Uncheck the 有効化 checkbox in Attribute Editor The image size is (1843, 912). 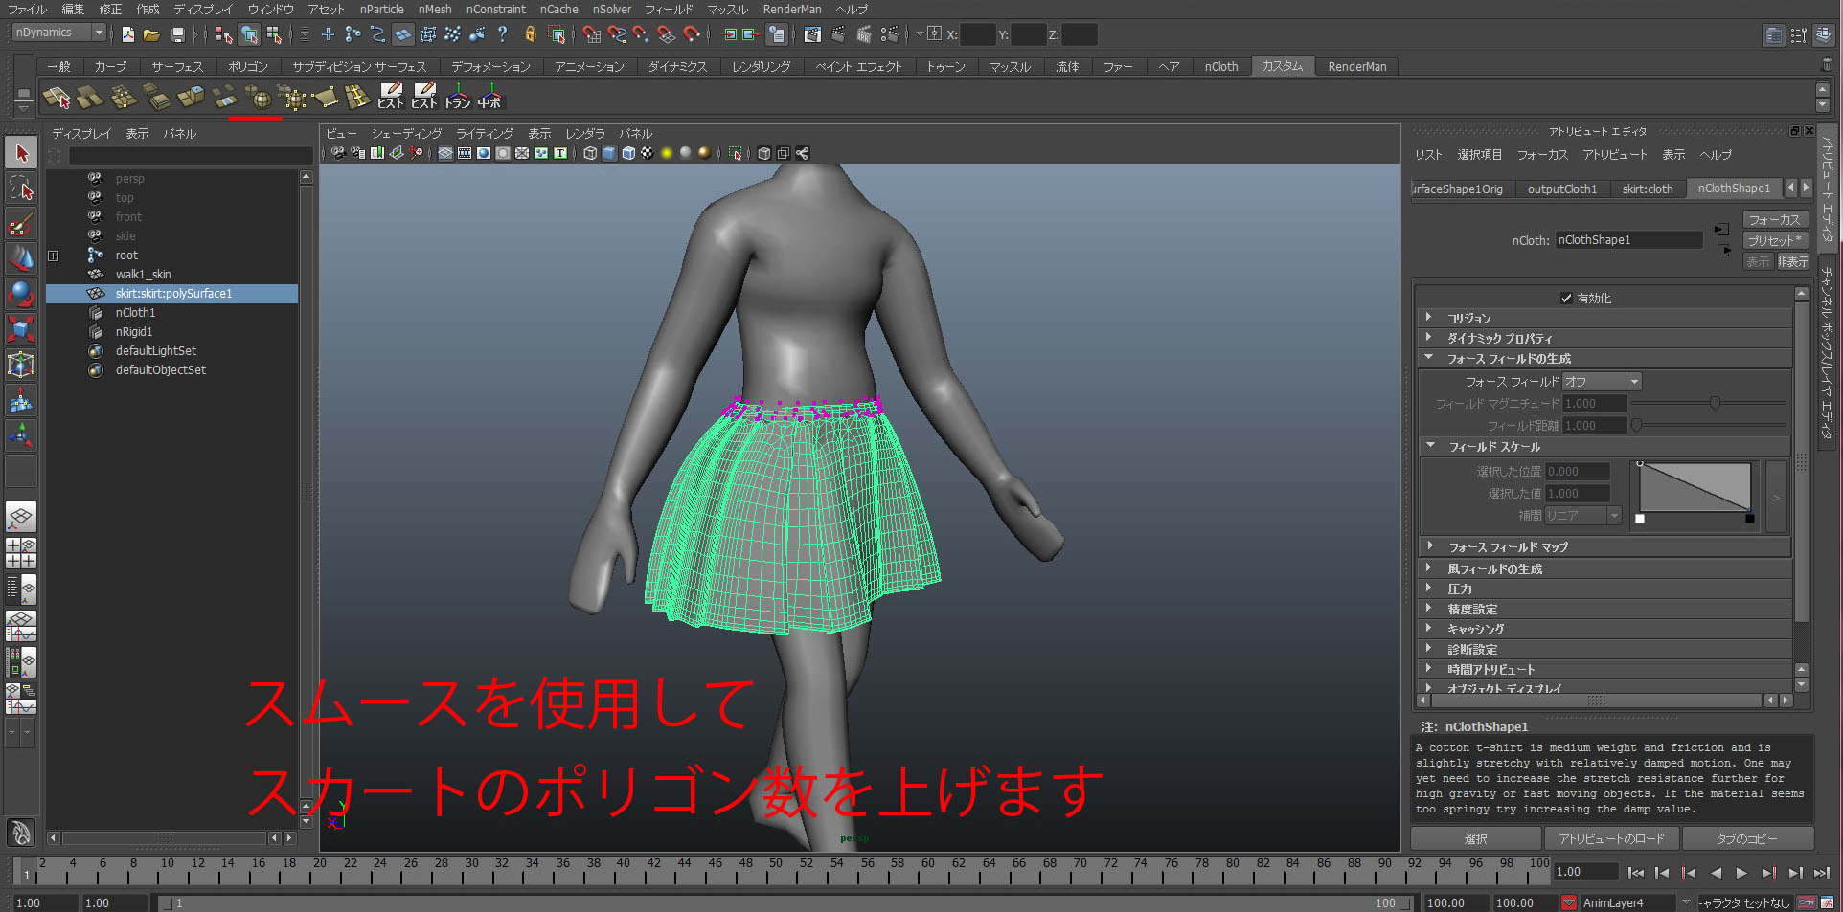[x=1567, y=298]
